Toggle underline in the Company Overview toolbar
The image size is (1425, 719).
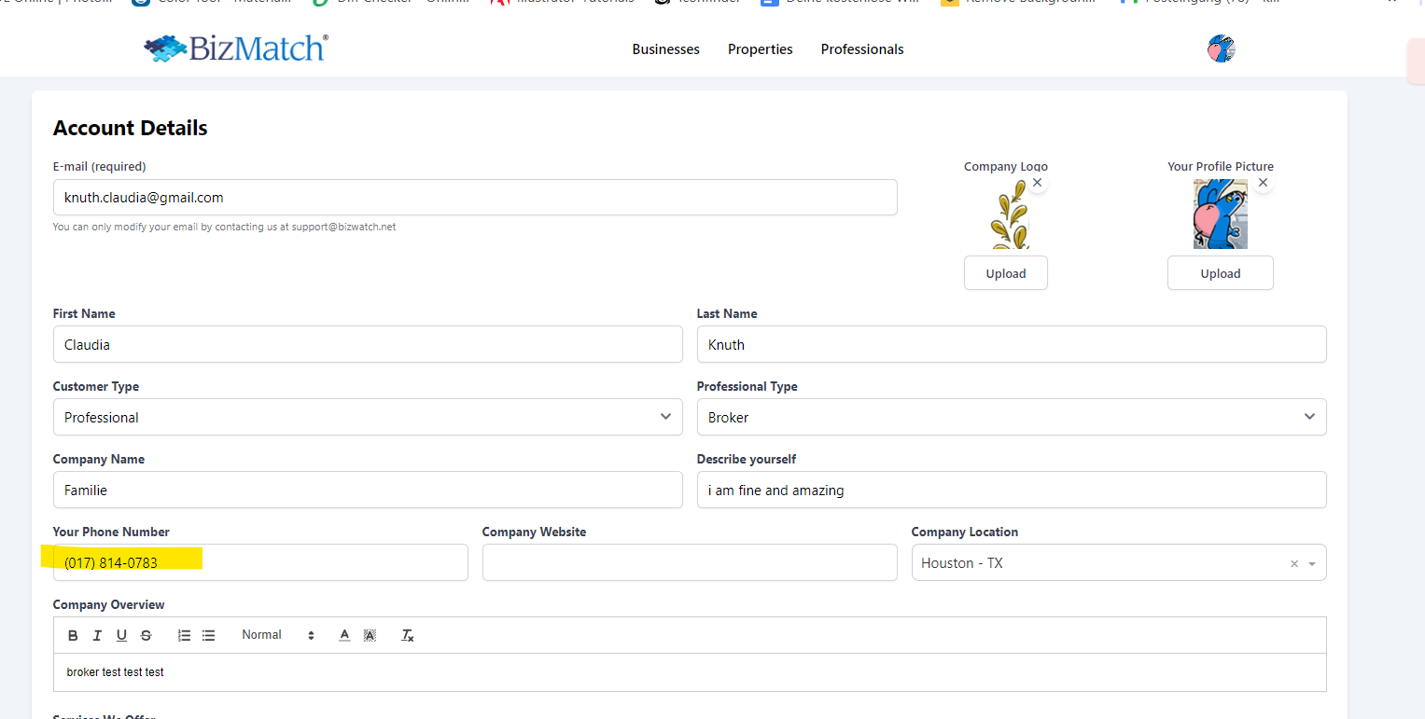point(121,635)
